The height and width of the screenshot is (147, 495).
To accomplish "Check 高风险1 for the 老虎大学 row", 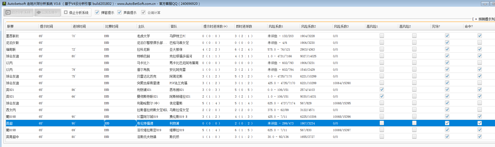I will [382, 36].
